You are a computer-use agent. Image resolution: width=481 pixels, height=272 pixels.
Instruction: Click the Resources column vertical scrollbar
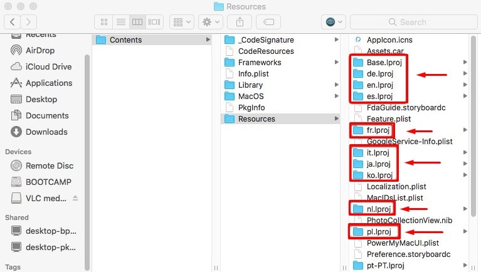473,126
